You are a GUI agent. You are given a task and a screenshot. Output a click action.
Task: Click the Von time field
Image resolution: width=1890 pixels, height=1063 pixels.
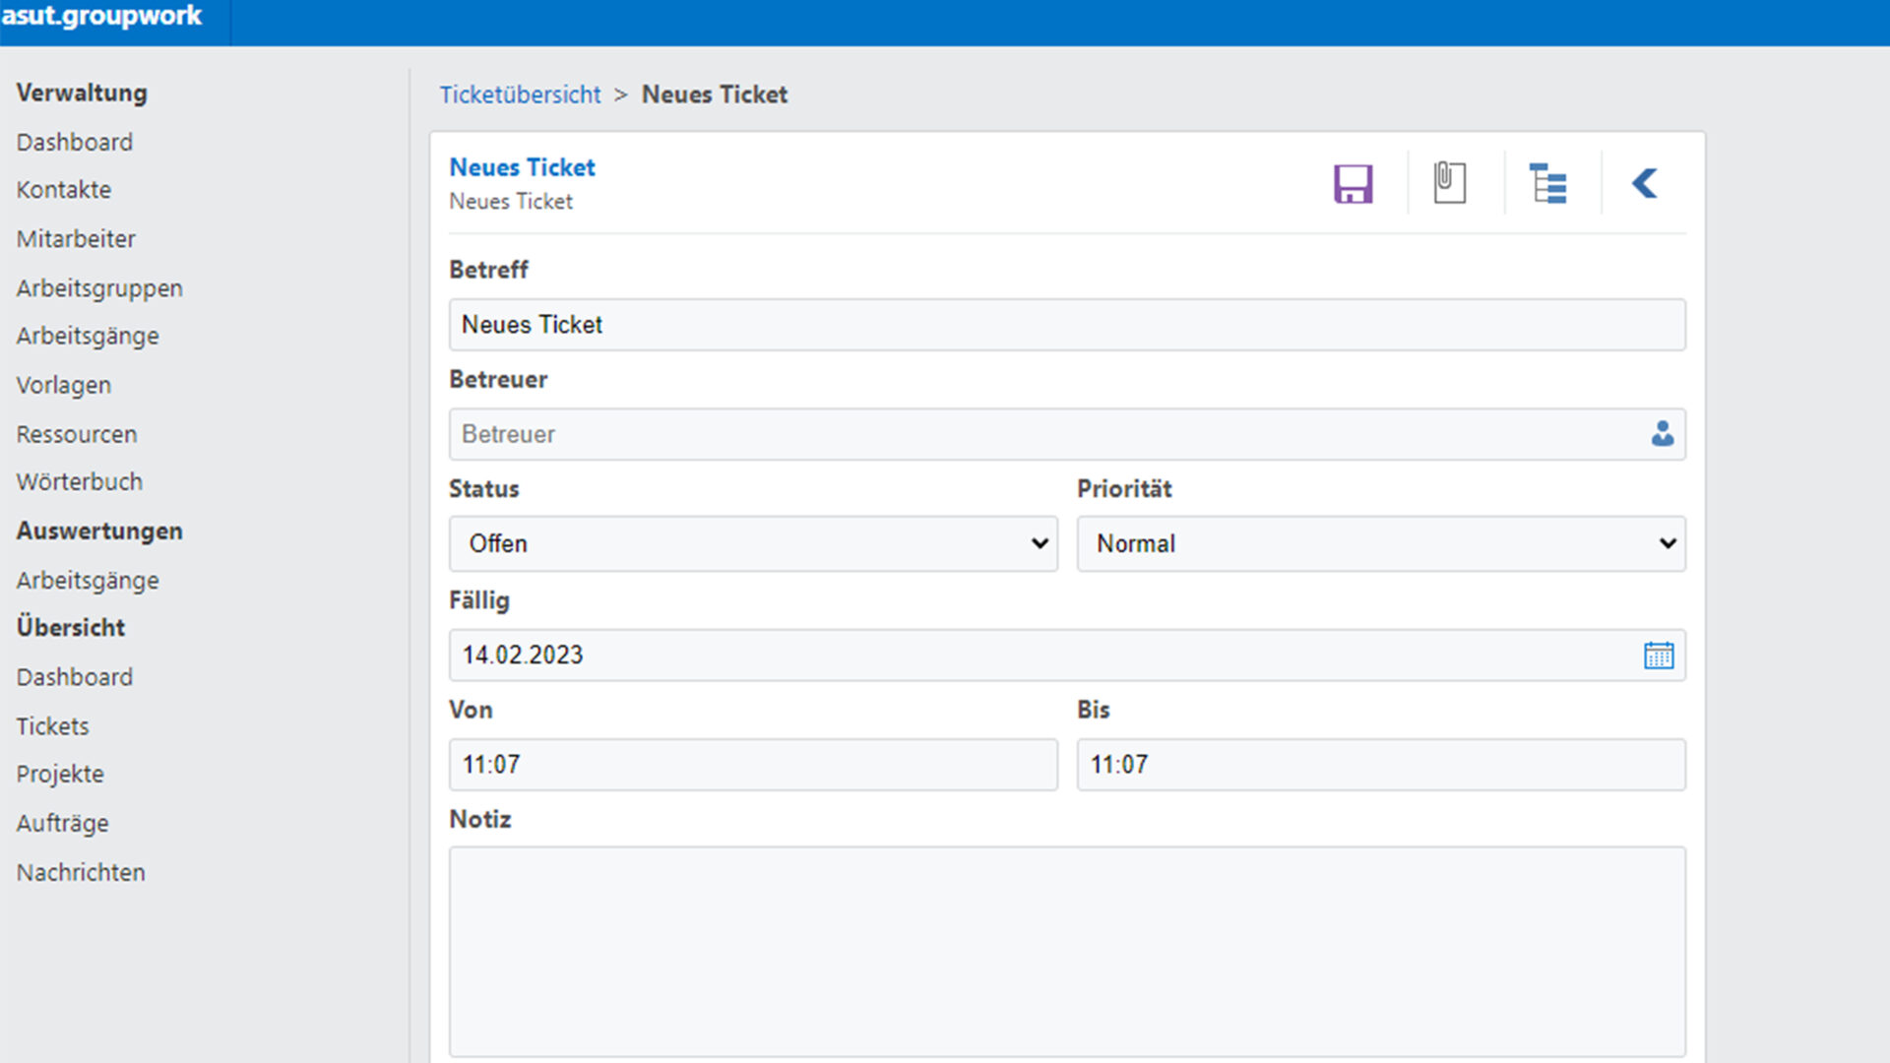[753, 765]
